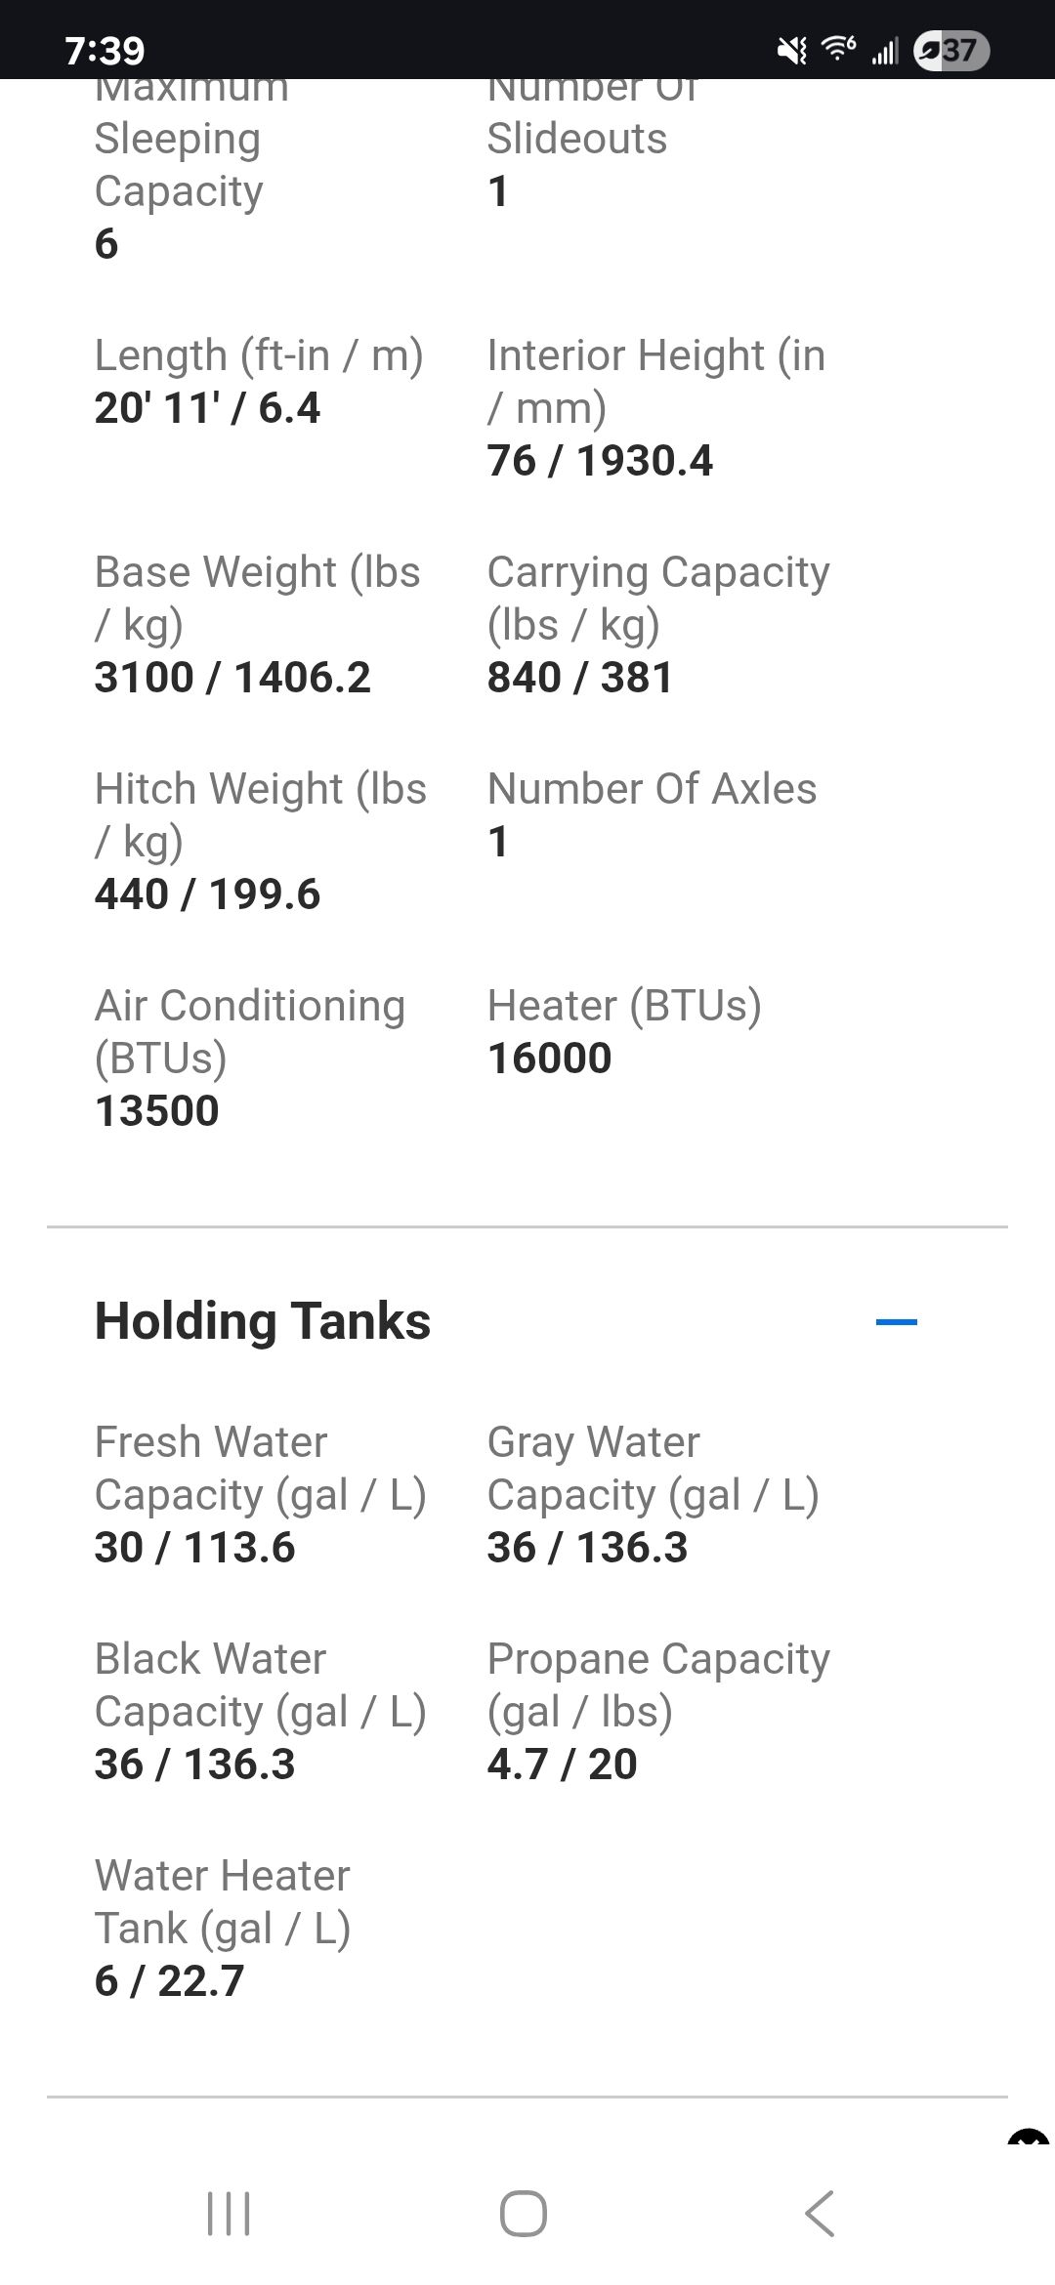Tap the Air Conditioning value 13500
This screenshot has height=2285, width=1055.
pos(157,1111)
